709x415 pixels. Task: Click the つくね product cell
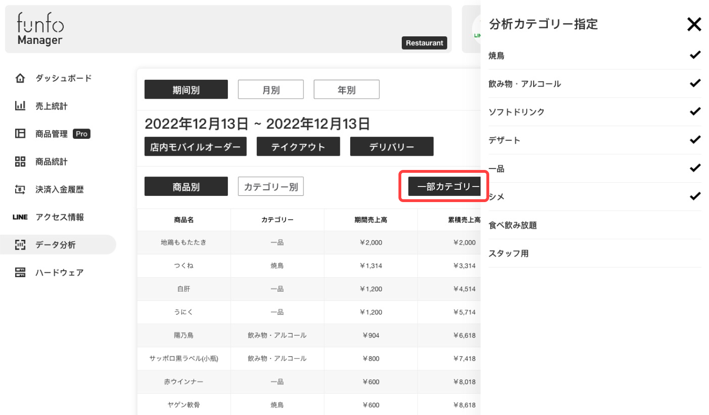tap(184, 266)
